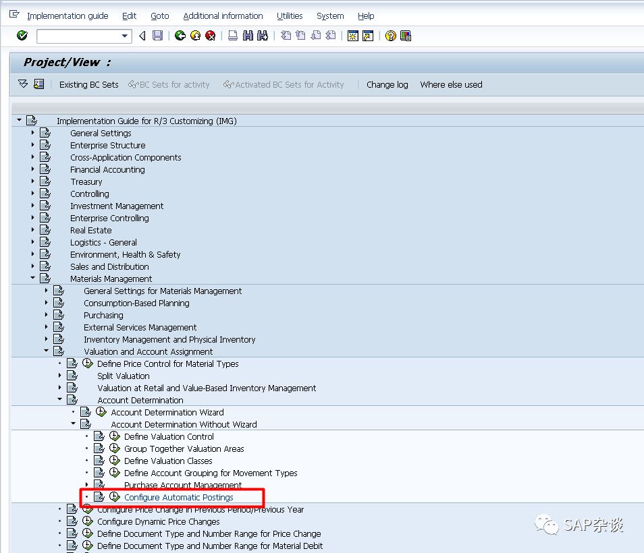
Task: Open the Utilities menu
Action: pos(290,16)
